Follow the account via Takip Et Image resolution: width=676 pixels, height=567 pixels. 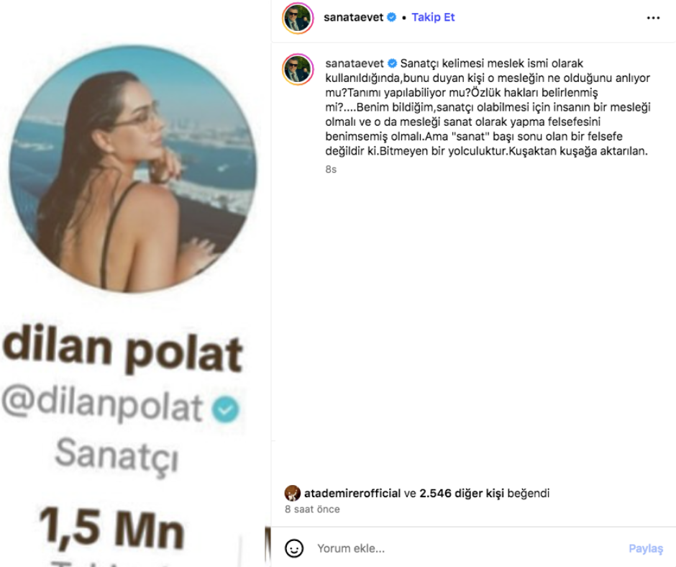coord(433,17)
